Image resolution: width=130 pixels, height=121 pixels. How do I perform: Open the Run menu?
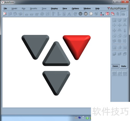(x=23, y=9)
